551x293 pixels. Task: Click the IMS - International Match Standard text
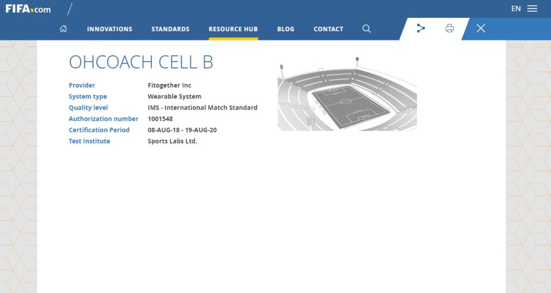[203, 108]
